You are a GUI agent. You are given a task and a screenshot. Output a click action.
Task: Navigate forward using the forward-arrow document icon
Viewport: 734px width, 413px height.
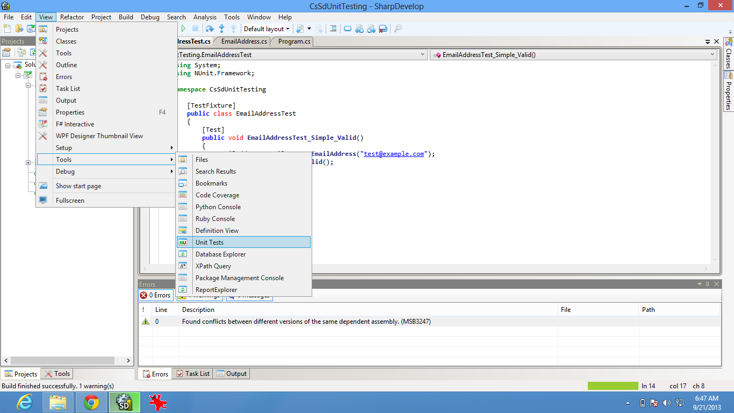[x=371, y=29]
